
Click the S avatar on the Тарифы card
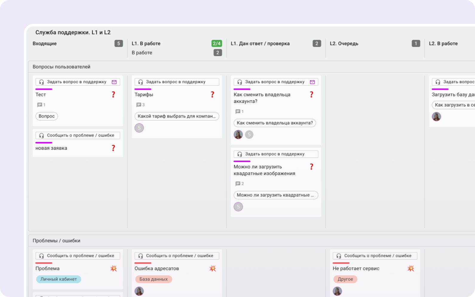click(x=139, y=128)
